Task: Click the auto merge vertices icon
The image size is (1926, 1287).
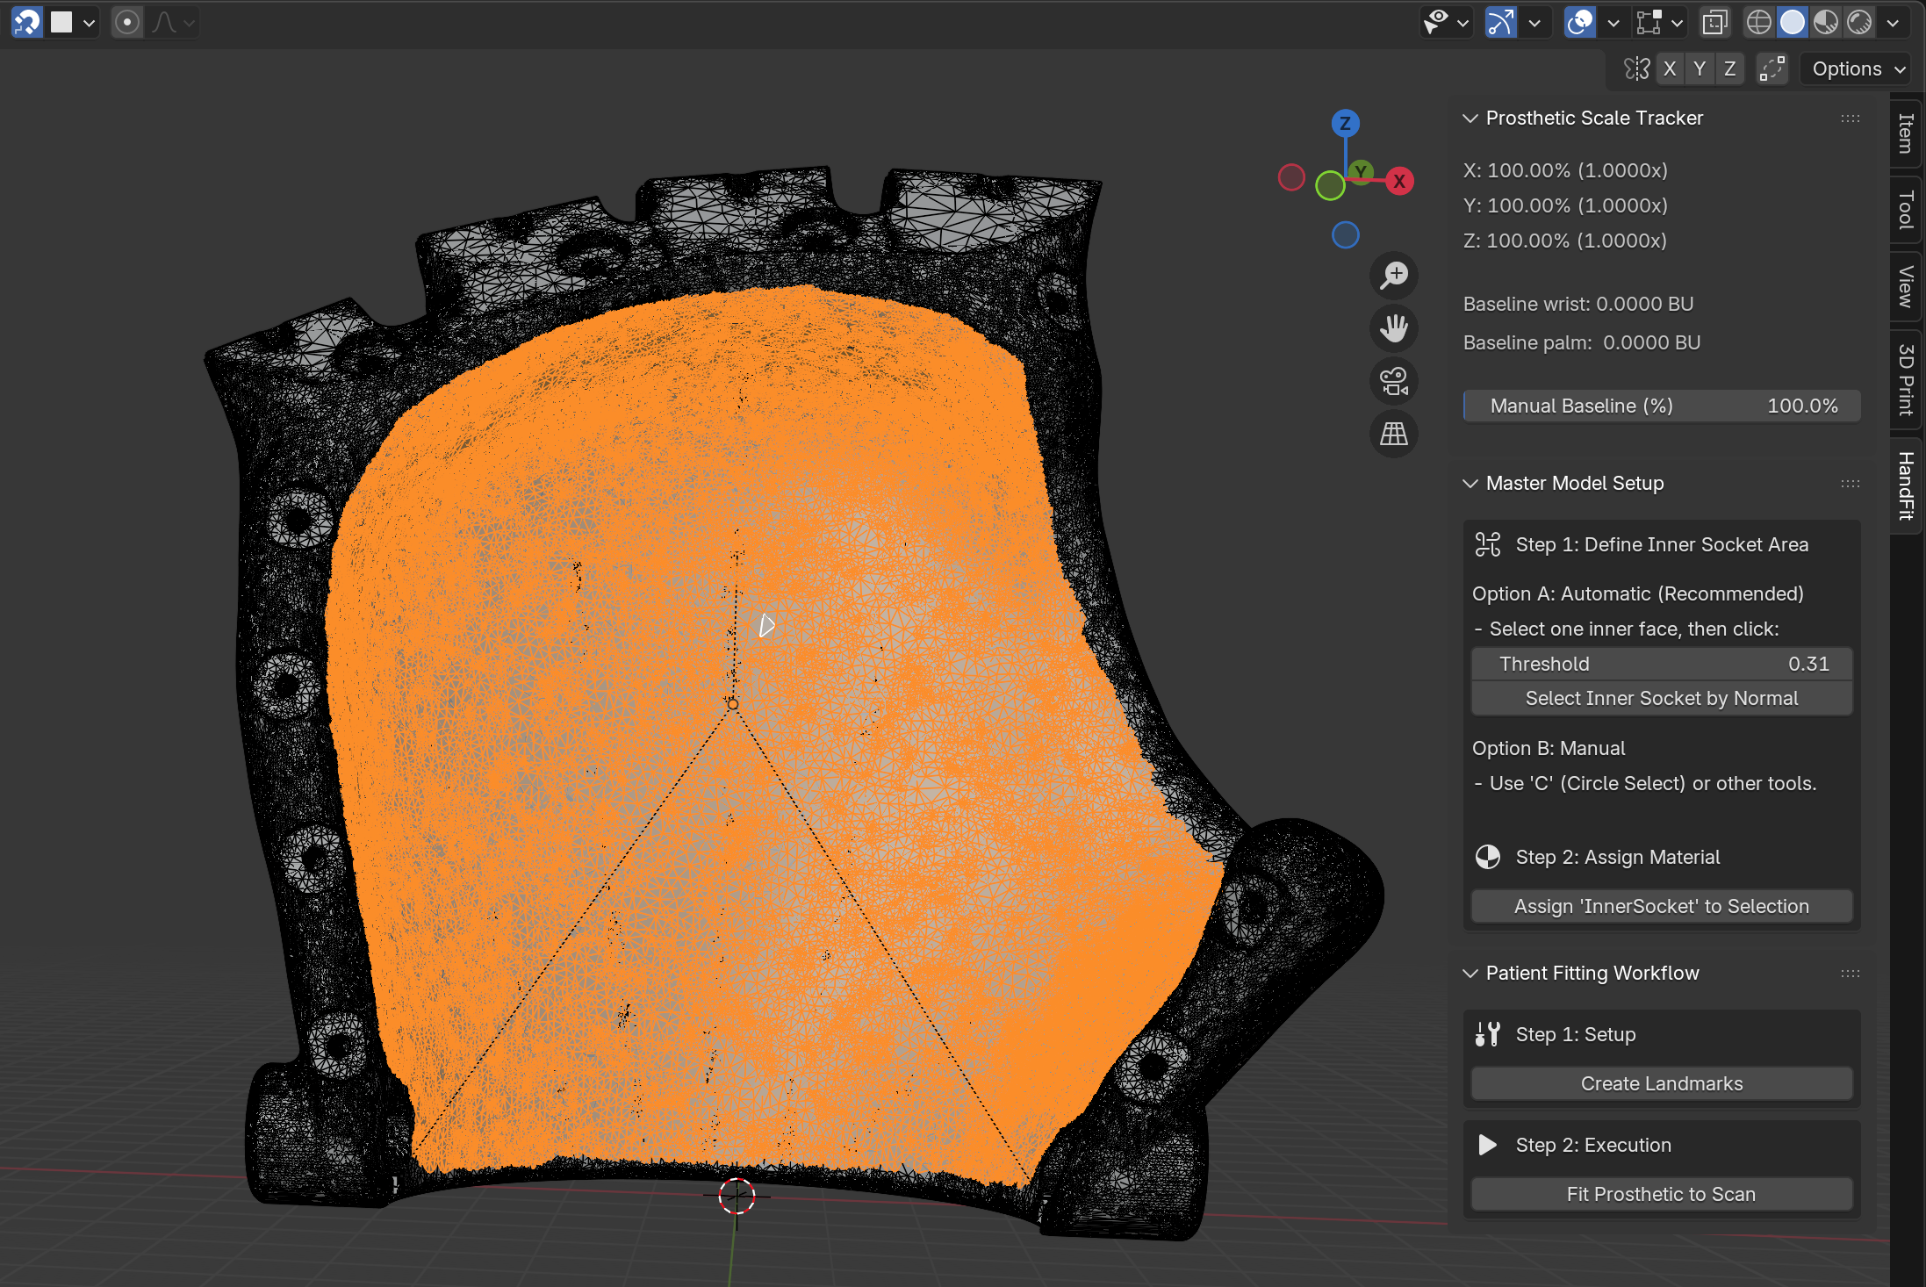Action: [x=1771, y=68]
